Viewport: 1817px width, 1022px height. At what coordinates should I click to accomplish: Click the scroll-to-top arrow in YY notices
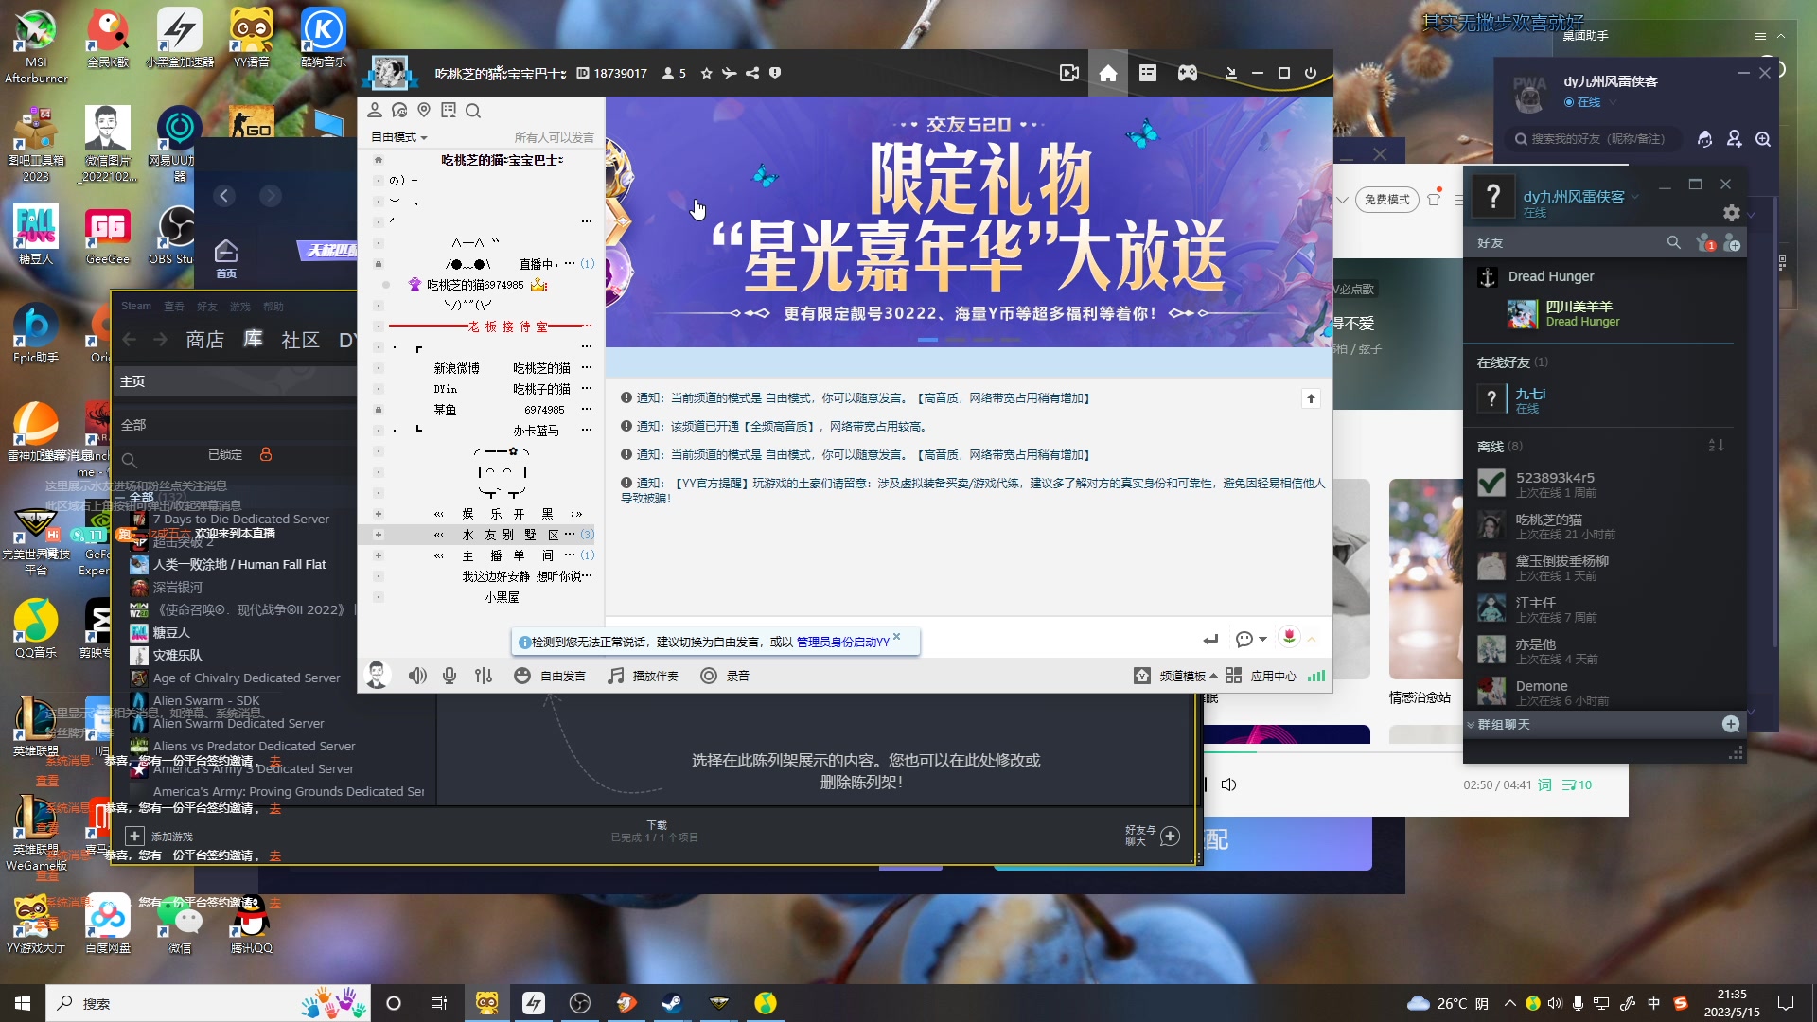(1311, 398)
